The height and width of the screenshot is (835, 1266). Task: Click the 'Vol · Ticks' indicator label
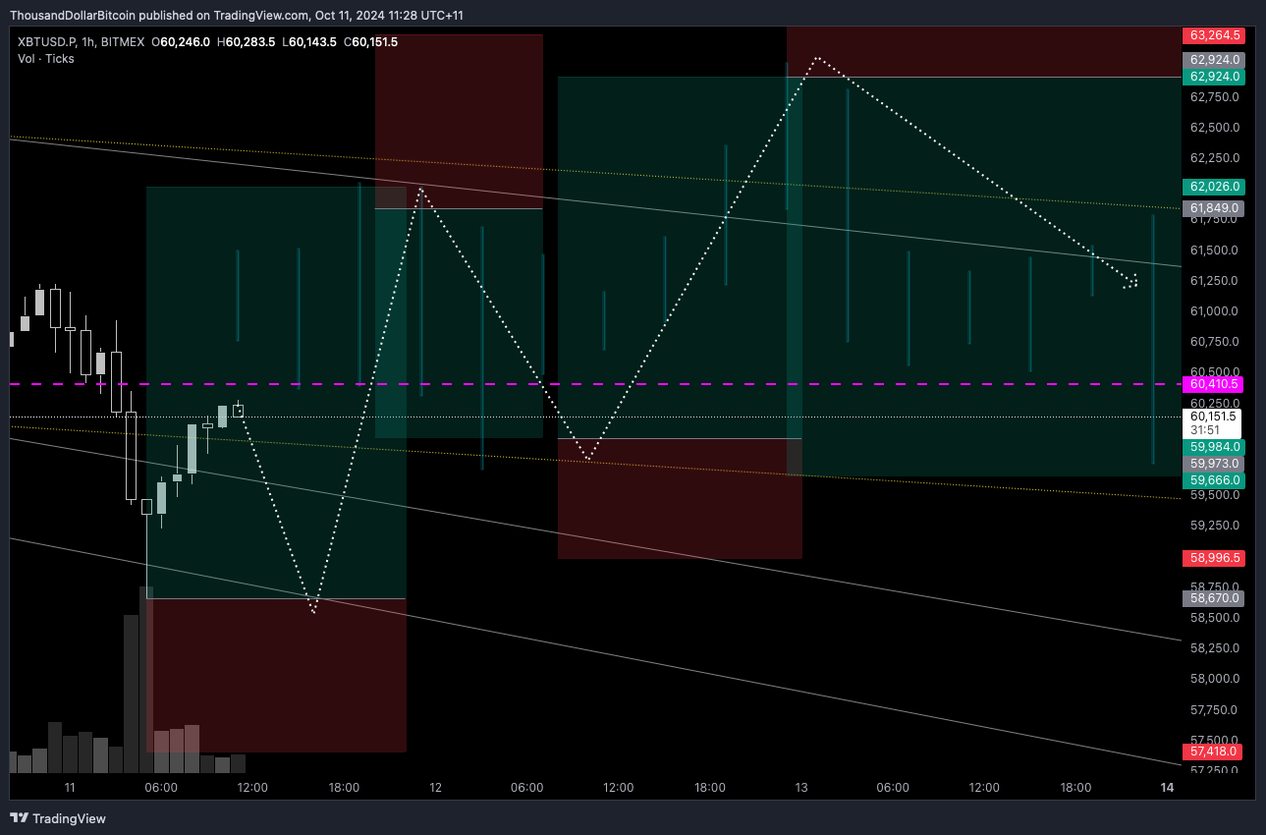click(x=45, y=59)
